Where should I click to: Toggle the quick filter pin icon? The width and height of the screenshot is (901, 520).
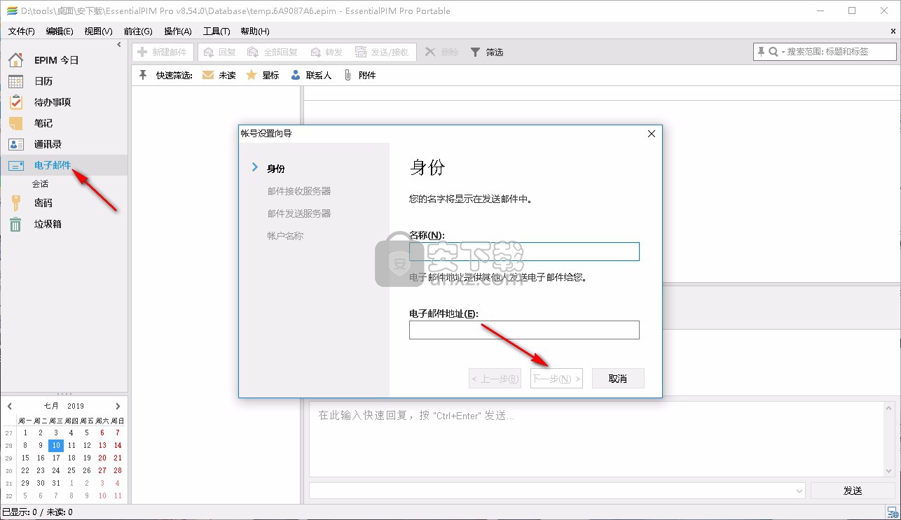click(143, 75)
